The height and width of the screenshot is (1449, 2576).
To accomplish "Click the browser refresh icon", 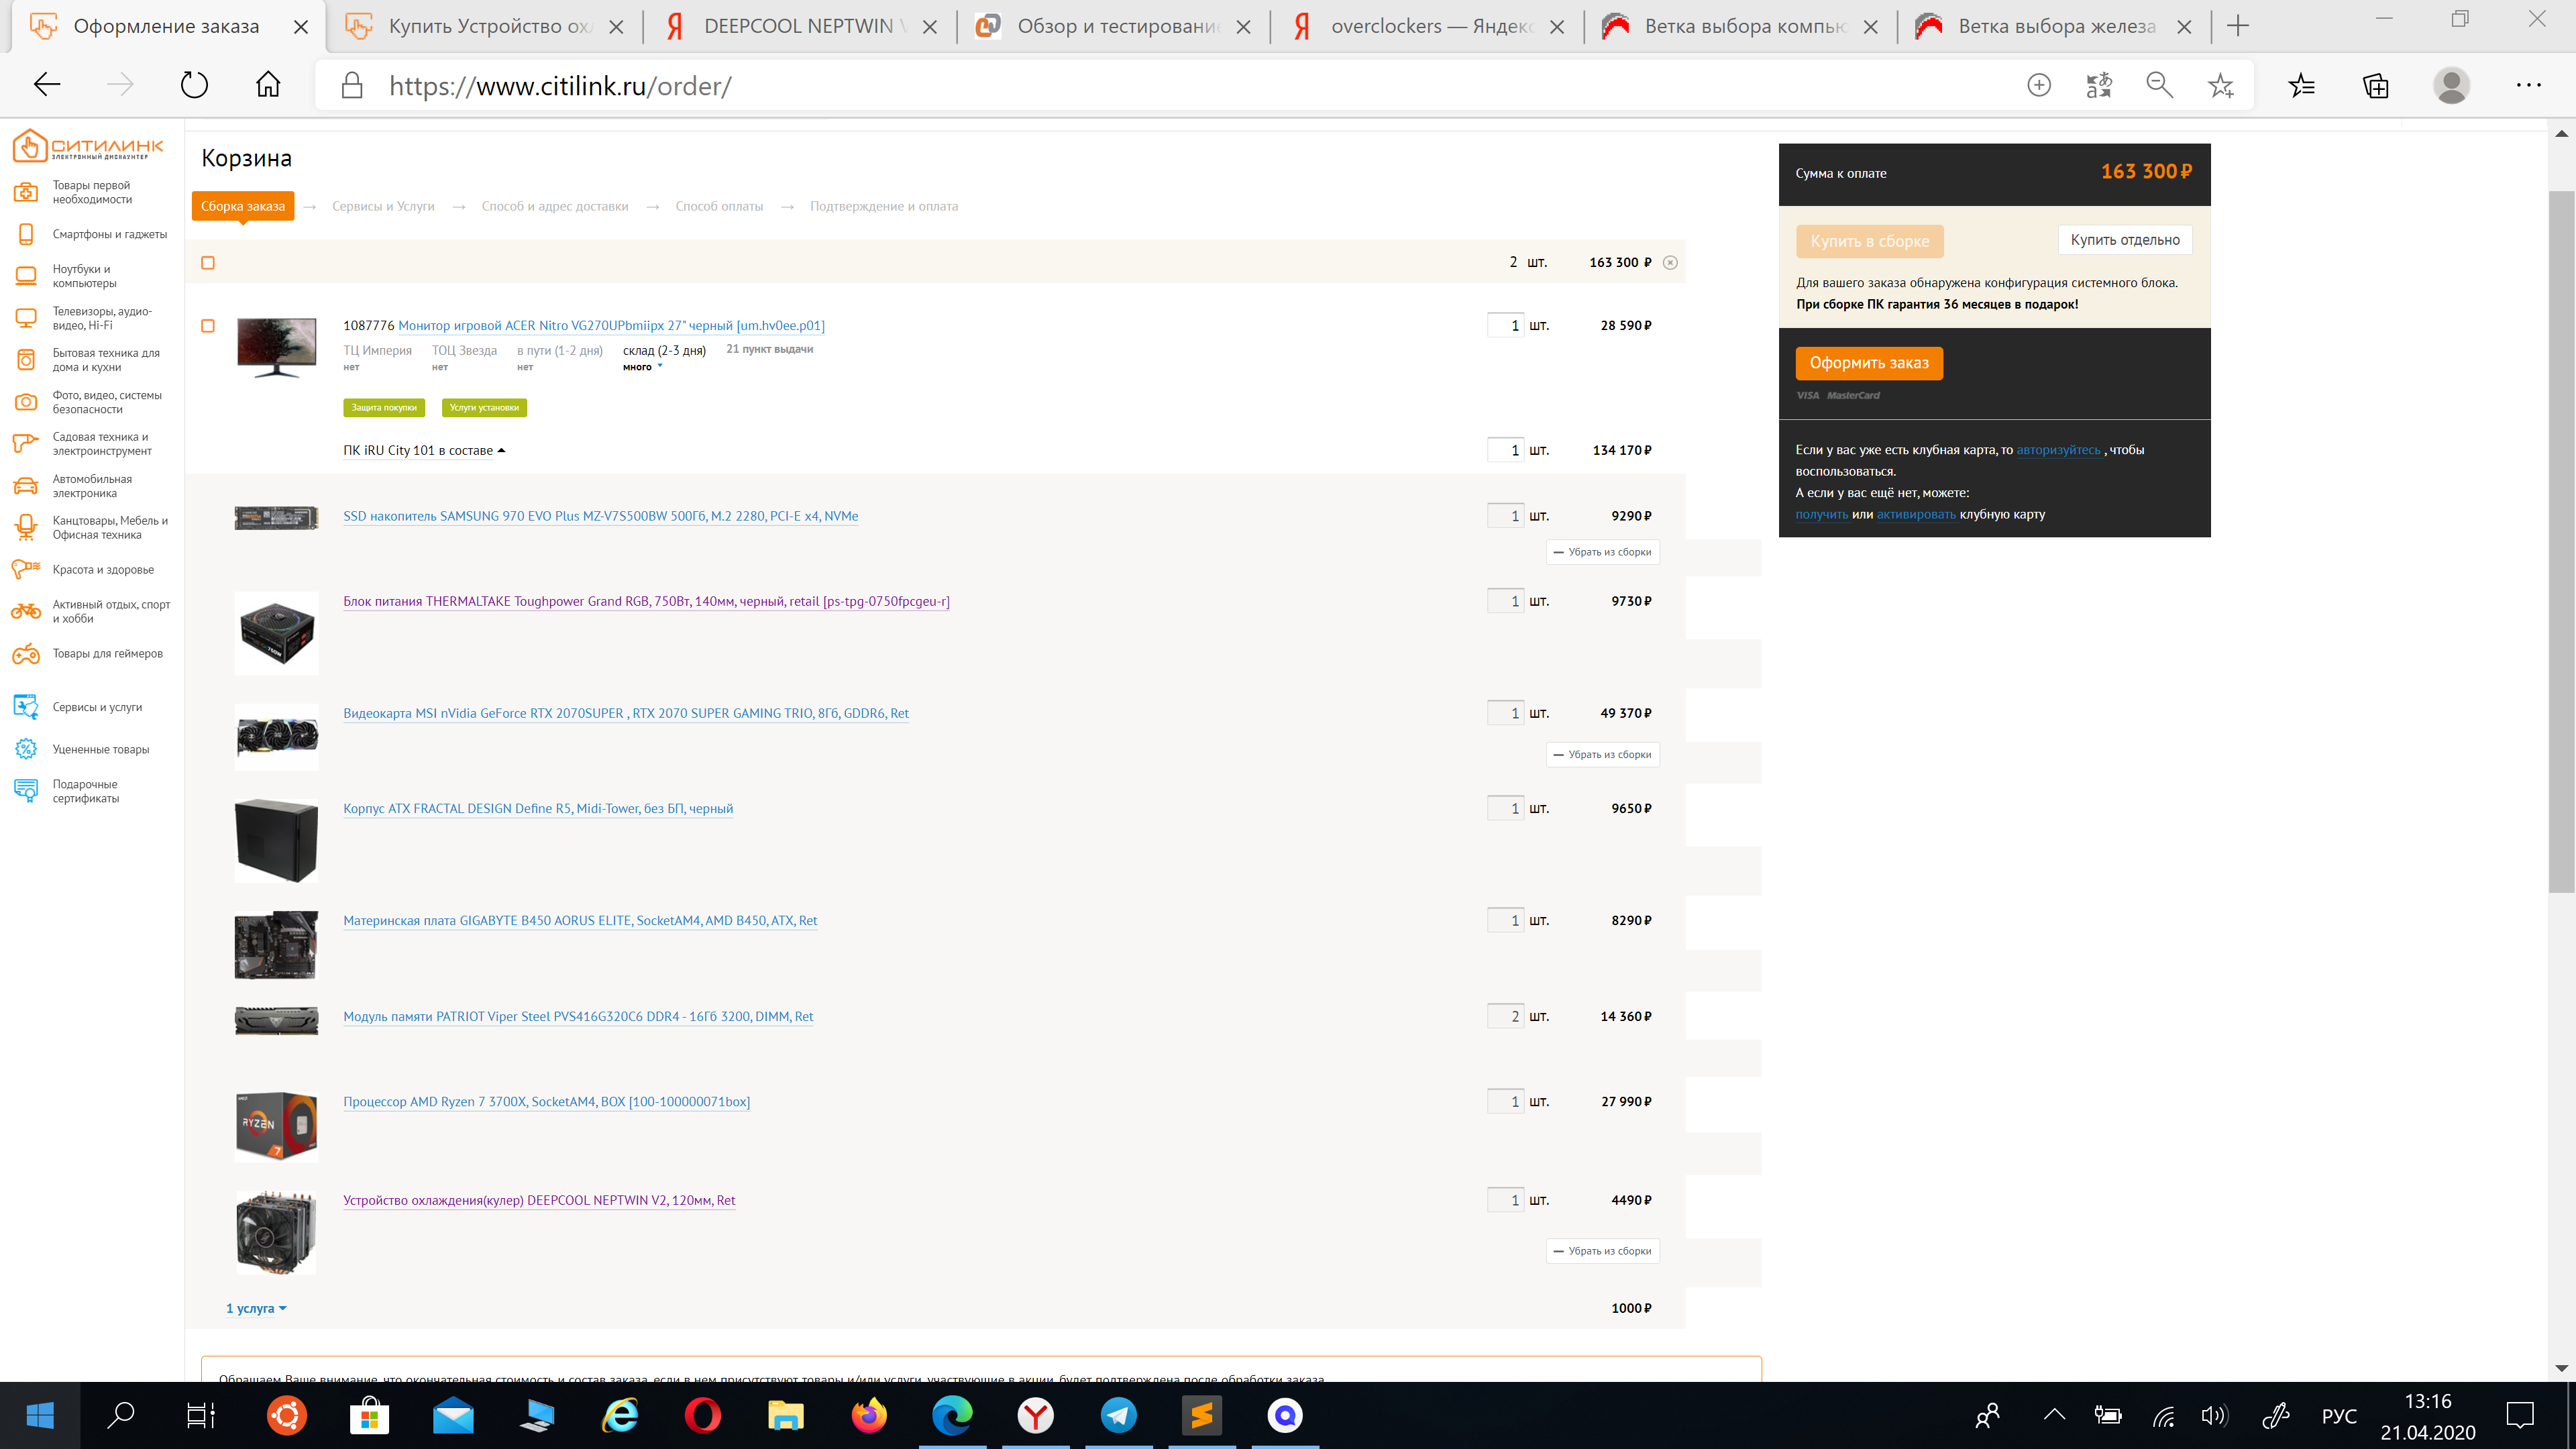I will (194, 85).
